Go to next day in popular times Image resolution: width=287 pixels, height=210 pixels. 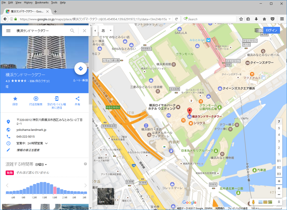pos(85,185)
